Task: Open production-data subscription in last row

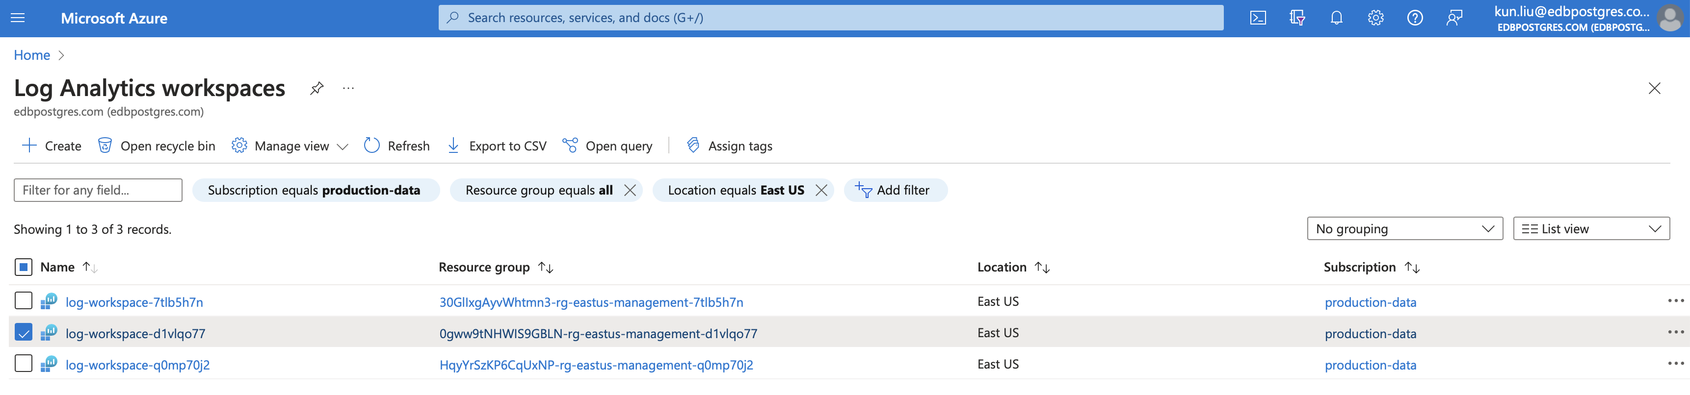Action: click(1371, 365)
